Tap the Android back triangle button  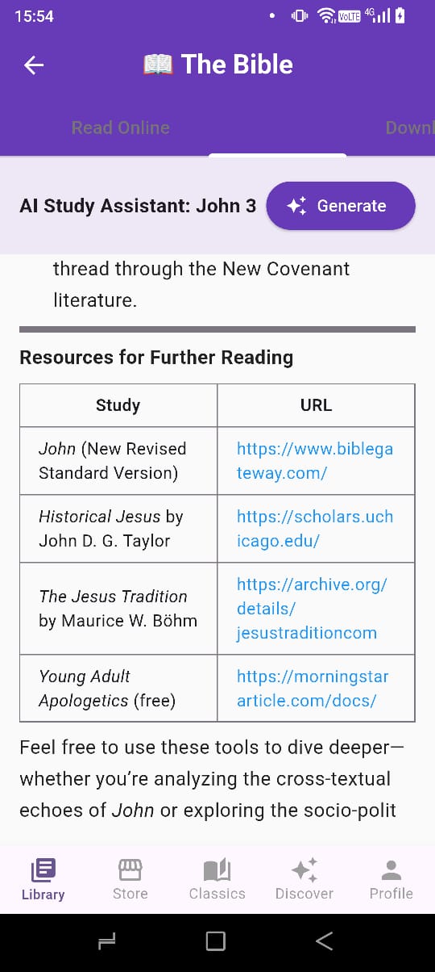pos(324,941)
